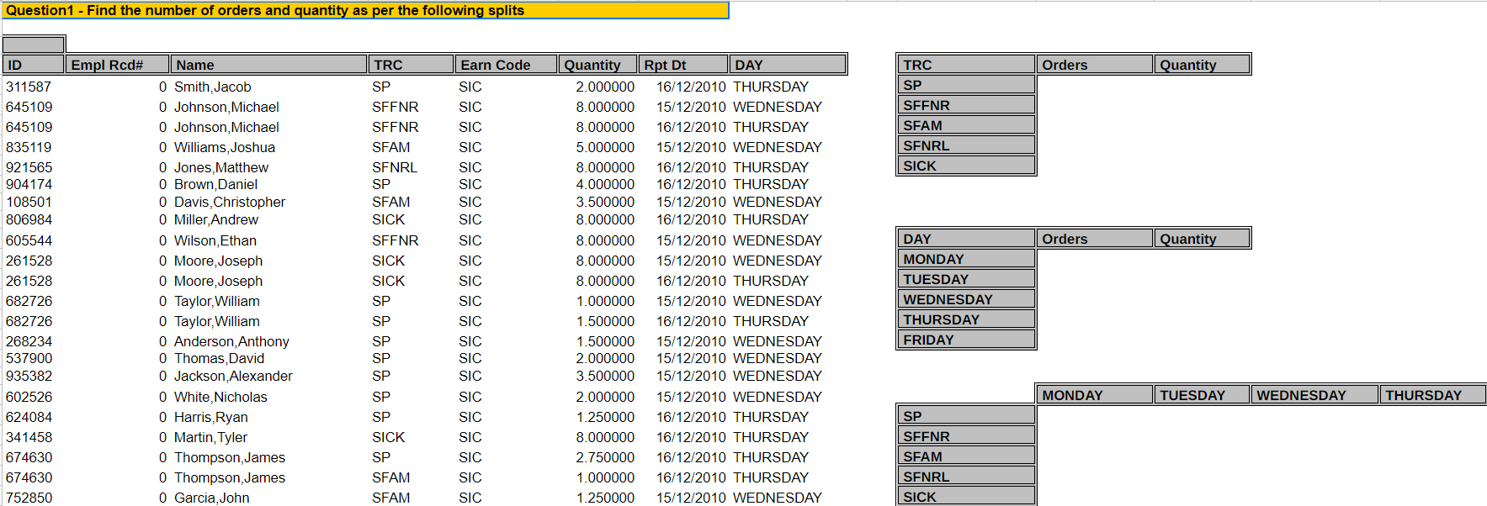Screen dimensions: 1487x506
Task: Select quantity 5.000000 in Williams,Joshua row
Action: coord(605,147)
